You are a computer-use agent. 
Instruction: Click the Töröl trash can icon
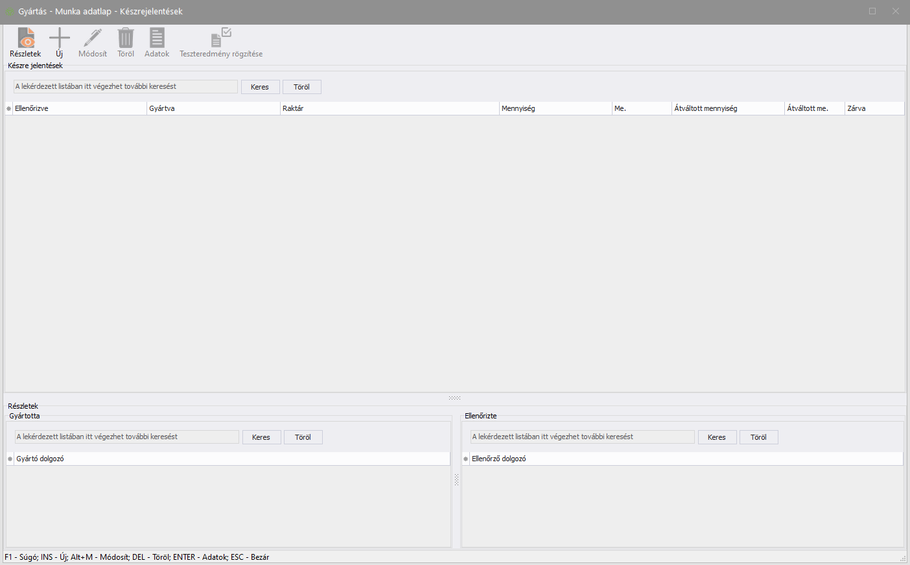(x=126, y=38)
